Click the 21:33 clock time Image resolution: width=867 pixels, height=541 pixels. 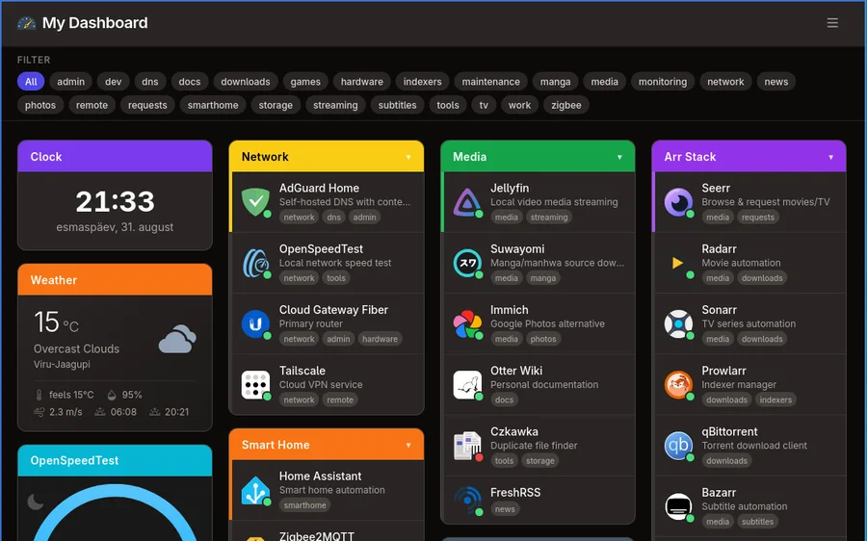click(x=115, y=202)
